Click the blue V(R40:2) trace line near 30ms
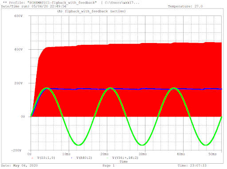Image resolution: width=227 pixels, height=169 pixels. [x=145, y=89]
